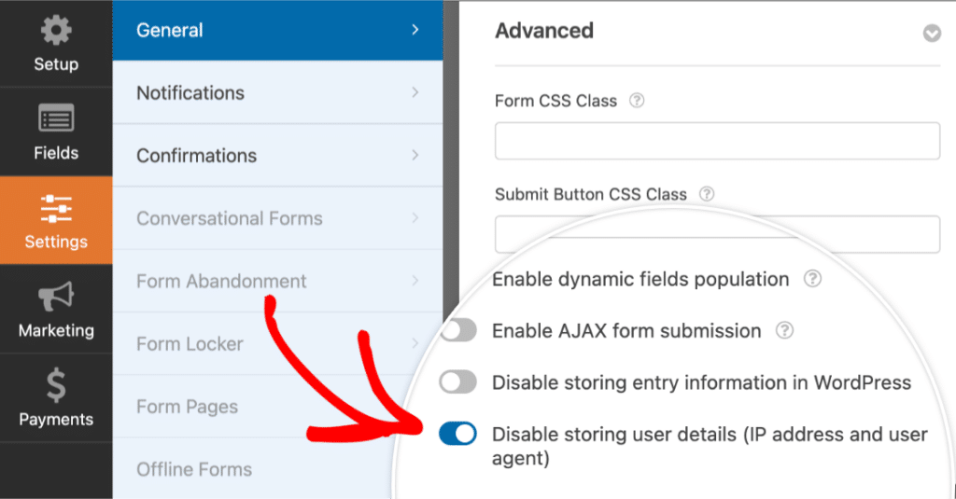
Task: Open the Marketing megaphone icon
Action: [56, 298]
